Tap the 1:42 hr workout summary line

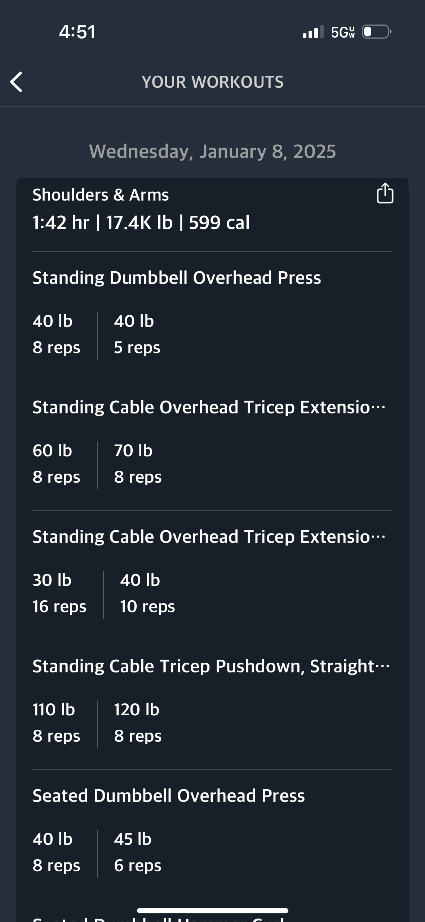click(x=141, y=222)
